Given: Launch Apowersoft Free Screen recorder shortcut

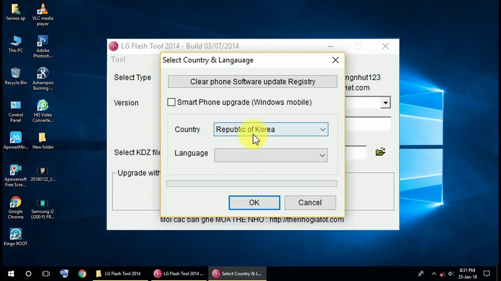Looking at the screenshot, I should point(16,176).
